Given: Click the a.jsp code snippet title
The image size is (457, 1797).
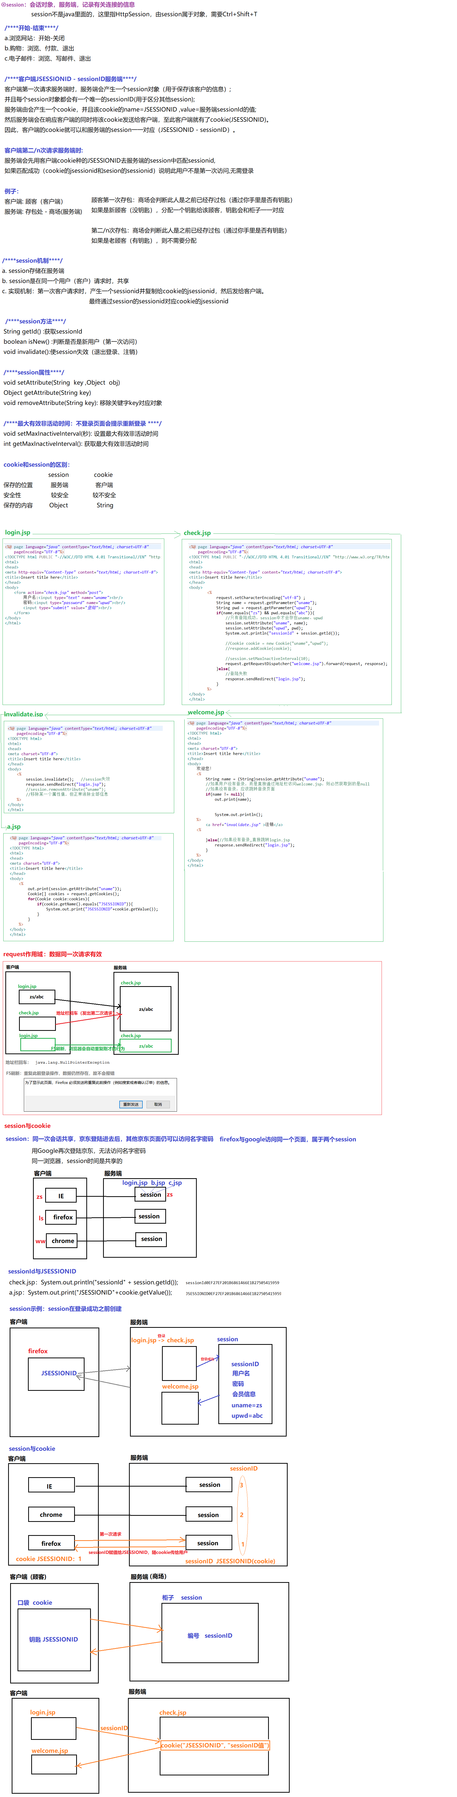Looking at the screenshot, I should [14, 827].
